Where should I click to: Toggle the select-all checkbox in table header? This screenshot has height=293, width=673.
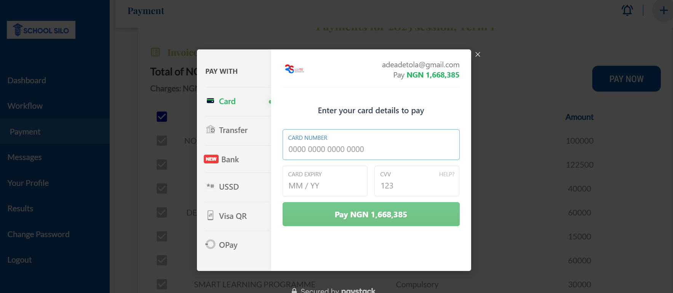[162, 117]
